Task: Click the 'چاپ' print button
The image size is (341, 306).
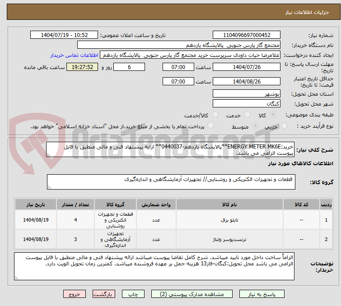Action: click(133, 294)
